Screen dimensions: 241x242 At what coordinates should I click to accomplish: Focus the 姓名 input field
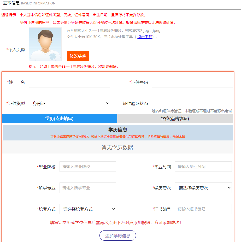point(69,82)
